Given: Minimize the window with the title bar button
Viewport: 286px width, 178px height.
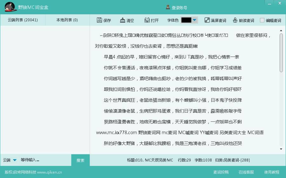Looking at the screenshot, I should point(269,3).
